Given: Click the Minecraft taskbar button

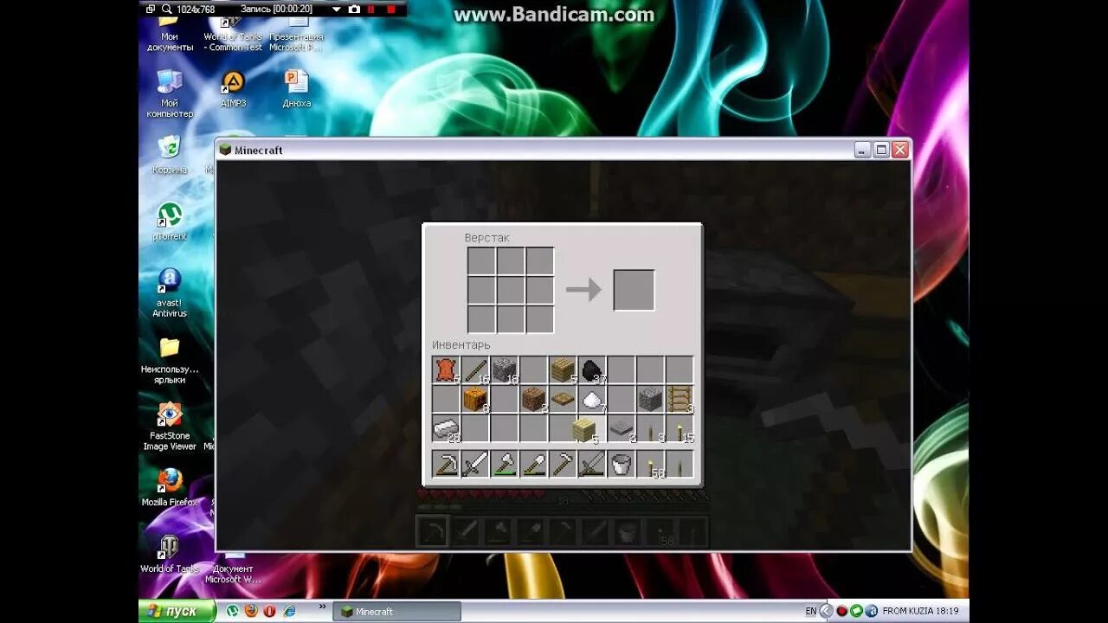Looking at the screenshot, I should click(x=397, y=612).
